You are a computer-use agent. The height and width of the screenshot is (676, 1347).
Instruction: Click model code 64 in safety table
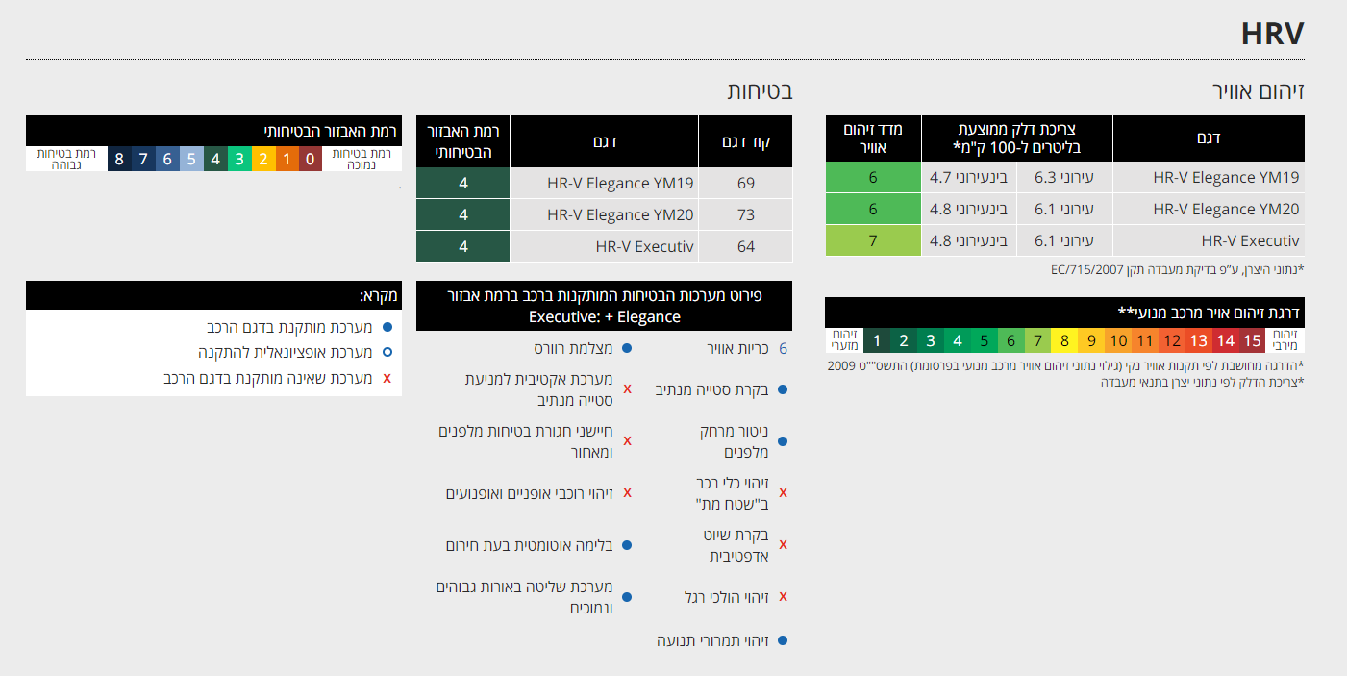pos(746,246)
